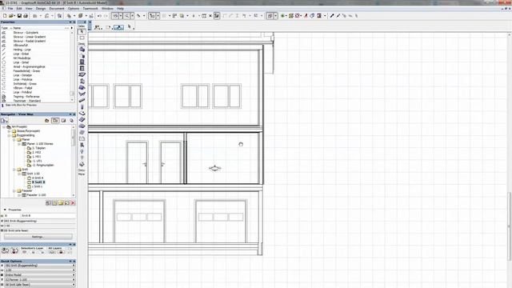Collapse the Planer folder in Navigator
The height and width of the screenshot is (288, 512).
pos(14,139)
